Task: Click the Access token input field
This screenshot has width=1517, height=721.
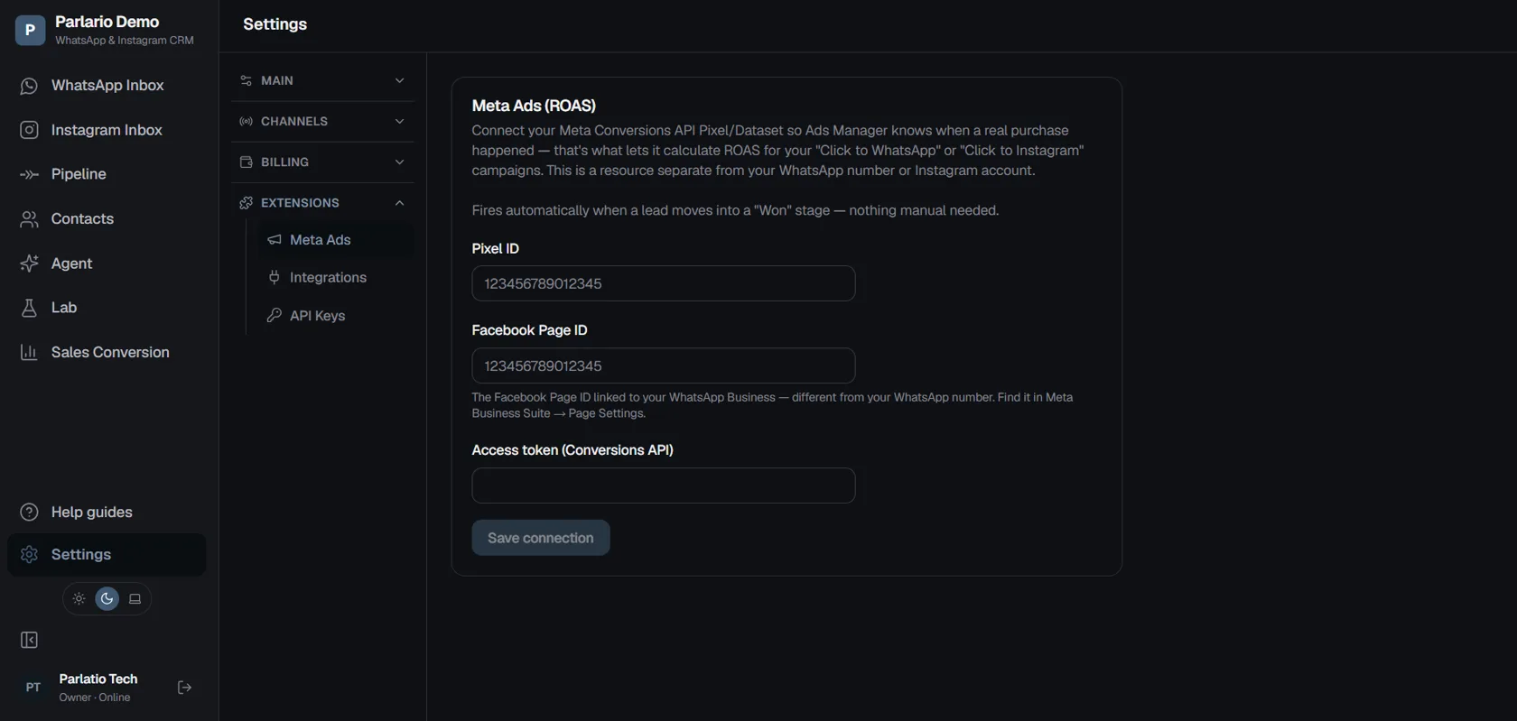Action: (664, 485)
